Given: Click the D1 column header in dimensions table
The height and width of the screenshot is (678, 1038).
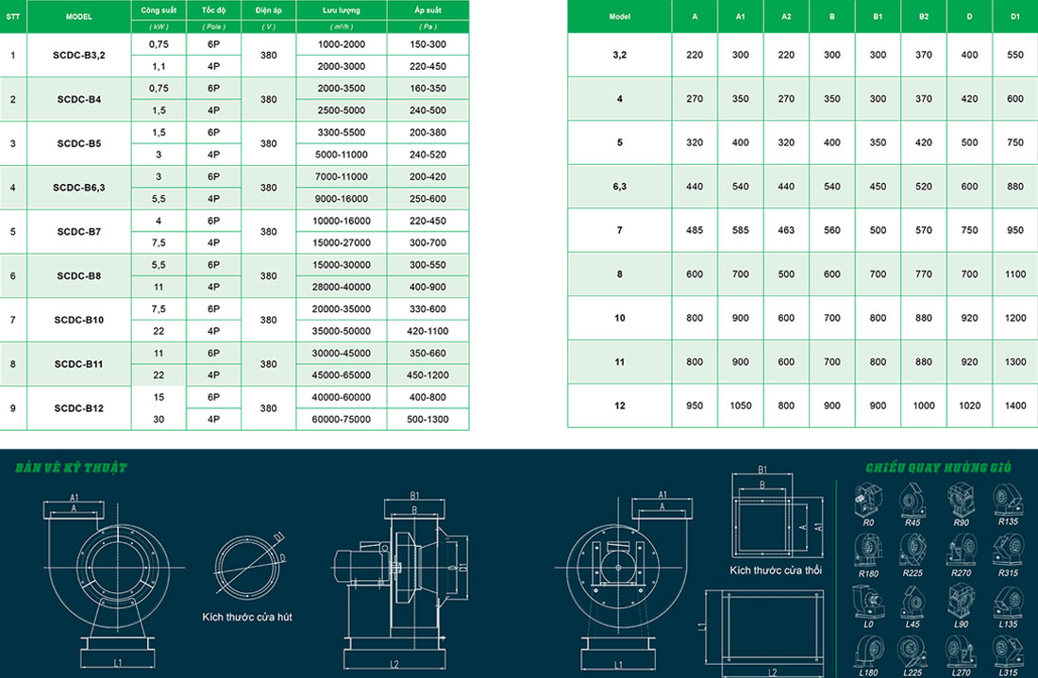Looking at the screenshot, I should coord(1014,17).
